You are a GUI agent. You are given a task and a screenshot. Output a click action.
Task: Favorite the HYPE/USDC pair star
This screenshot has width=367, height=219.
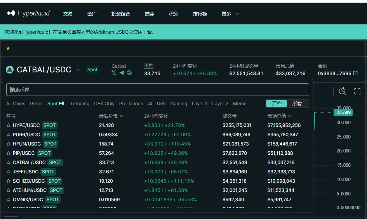click(x=9, y=125)
